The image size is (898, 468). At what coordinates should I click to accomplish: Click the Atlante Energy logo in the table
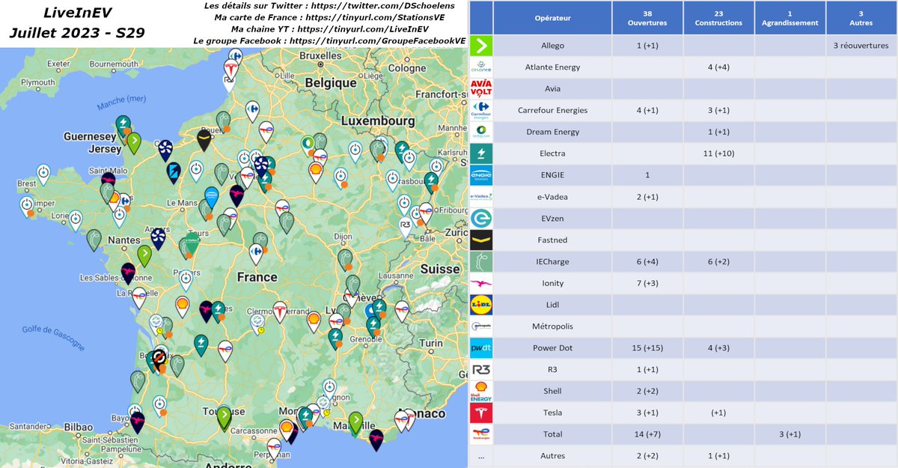pyautogui.click(x=480, y=67)
